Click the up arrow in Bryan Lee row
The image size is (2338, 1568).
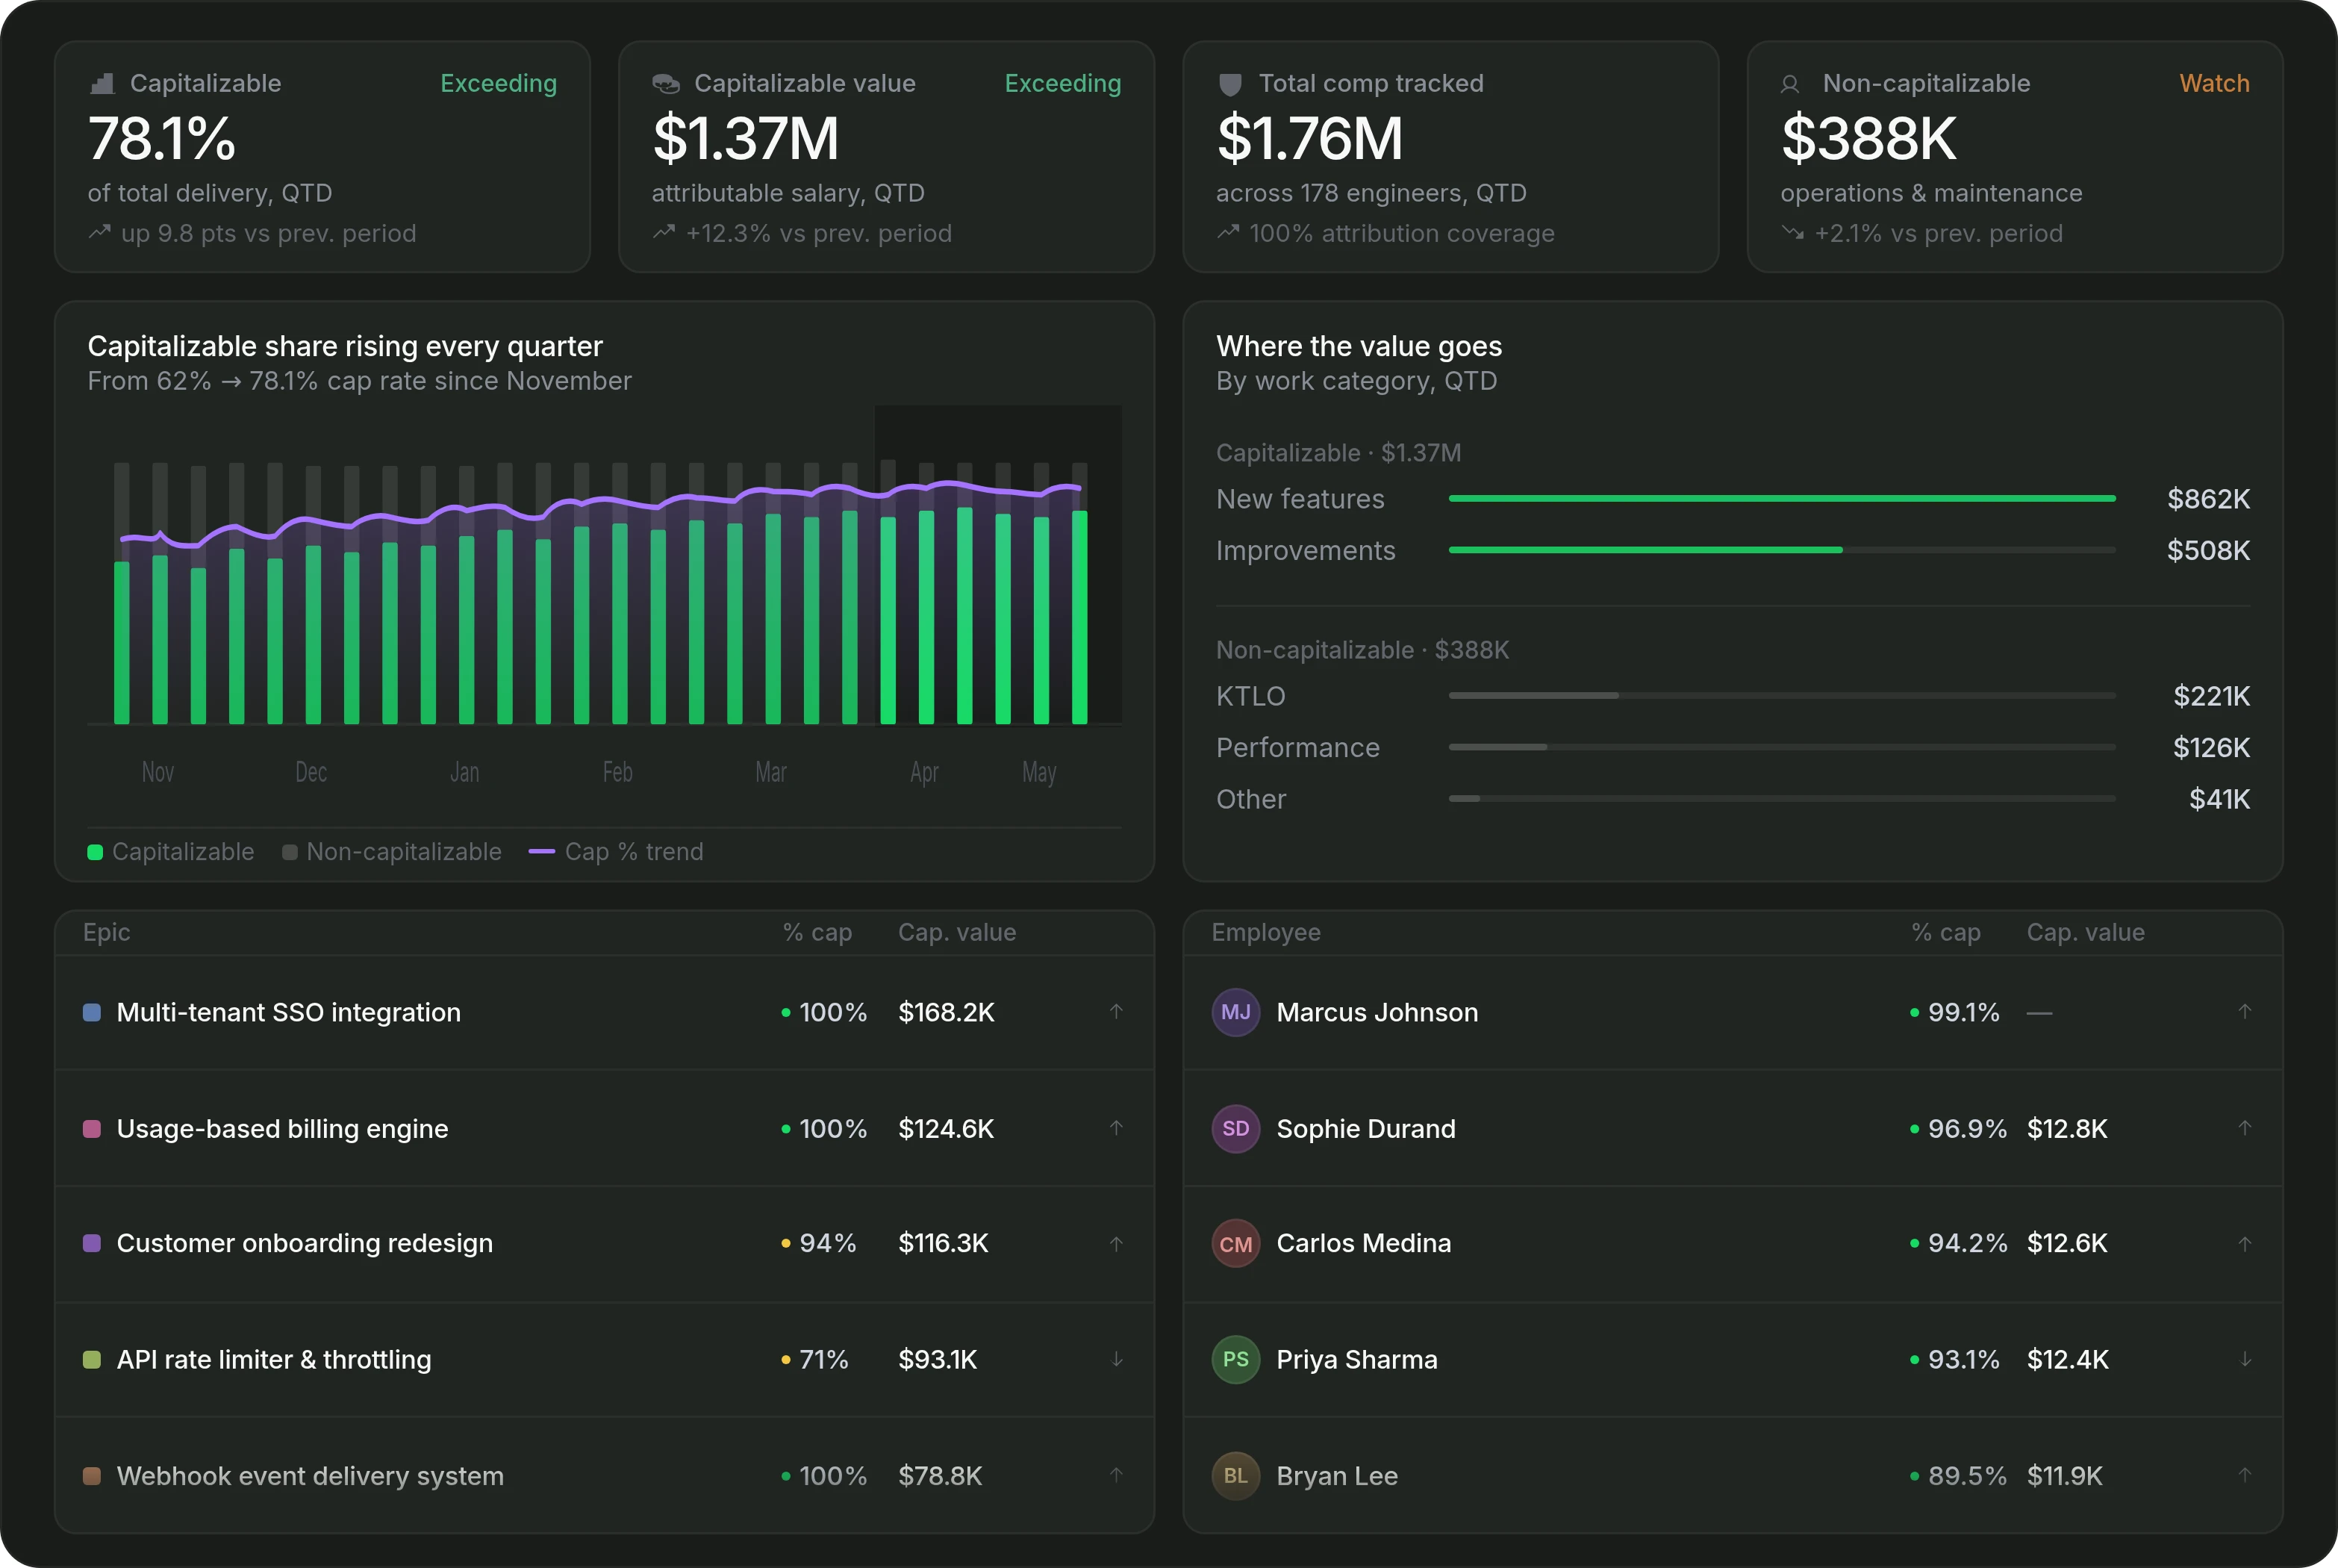coord(2245,1475)
